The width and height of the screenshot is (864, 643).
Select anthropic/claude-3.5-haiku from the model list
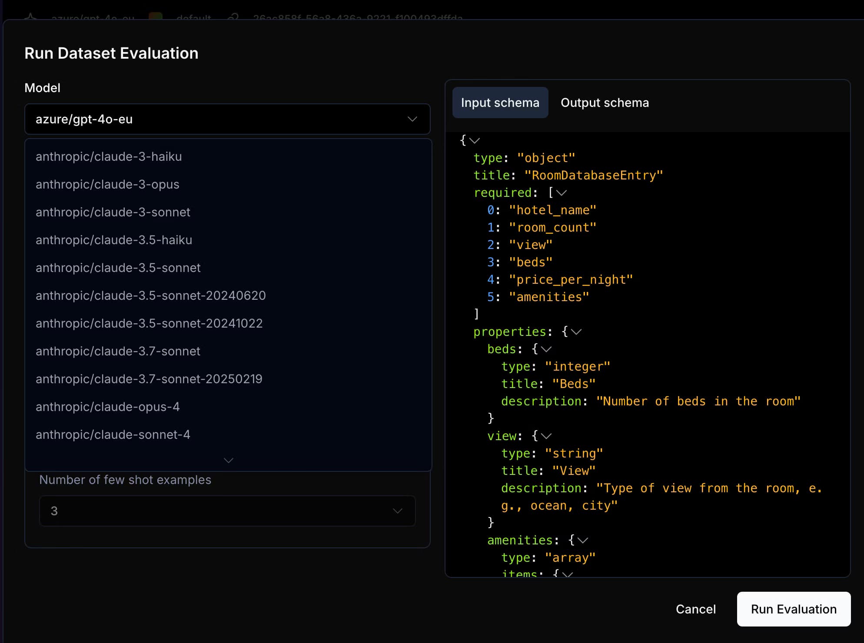pos(113,240)
